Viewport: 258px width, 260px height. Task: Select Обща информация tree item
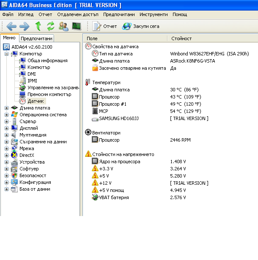point(47,60)
